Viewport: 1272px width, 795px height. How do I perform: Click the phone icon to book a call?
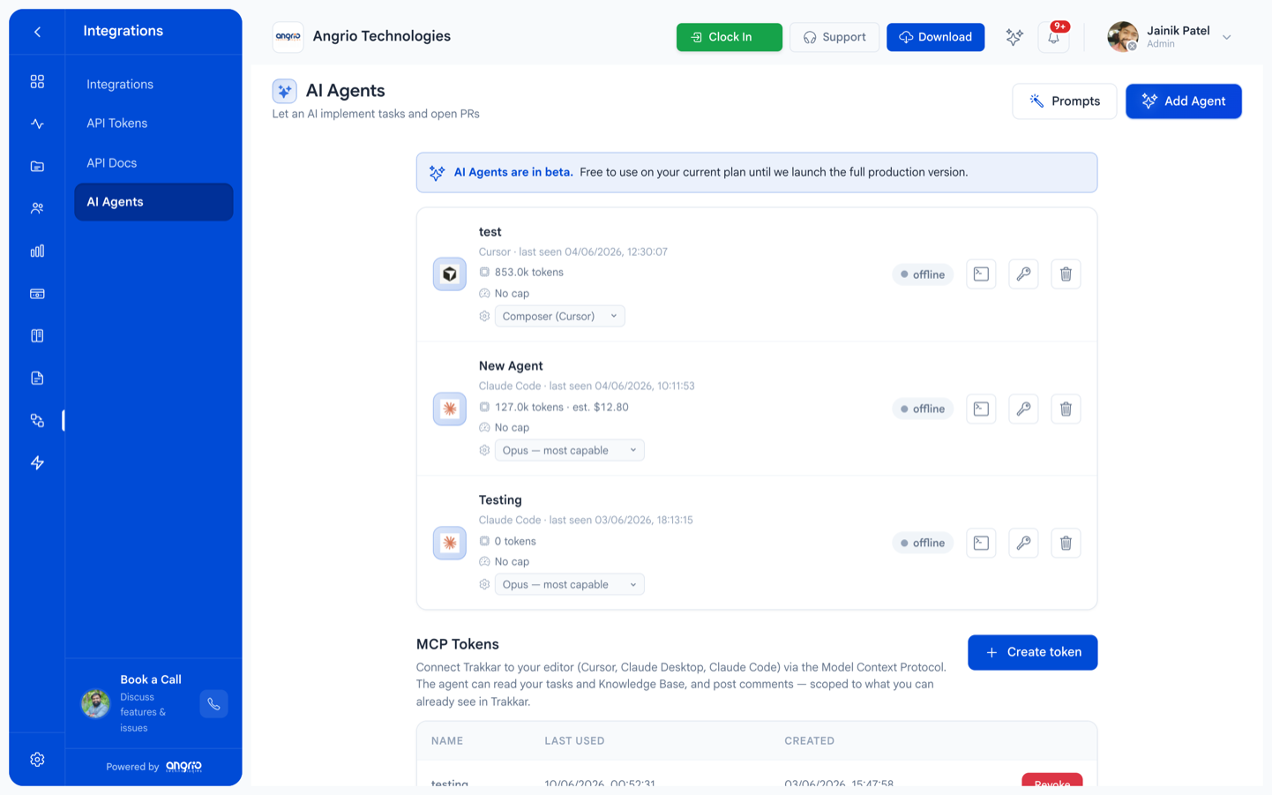pos(213,704)
